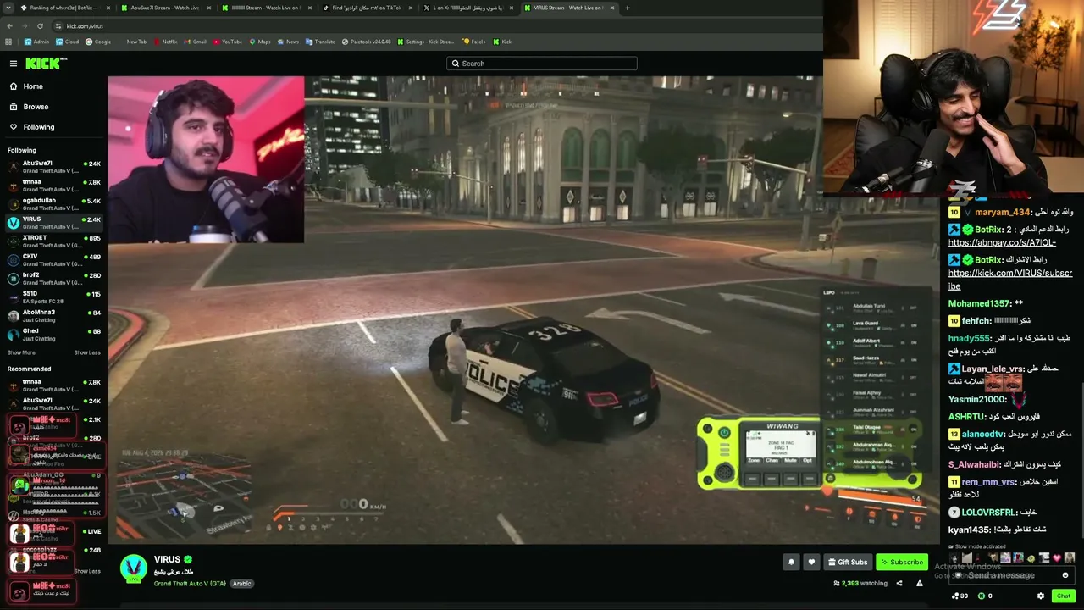Open the Paletools bookmark
Screen dimensions: 1084x610
pos(367,42)
